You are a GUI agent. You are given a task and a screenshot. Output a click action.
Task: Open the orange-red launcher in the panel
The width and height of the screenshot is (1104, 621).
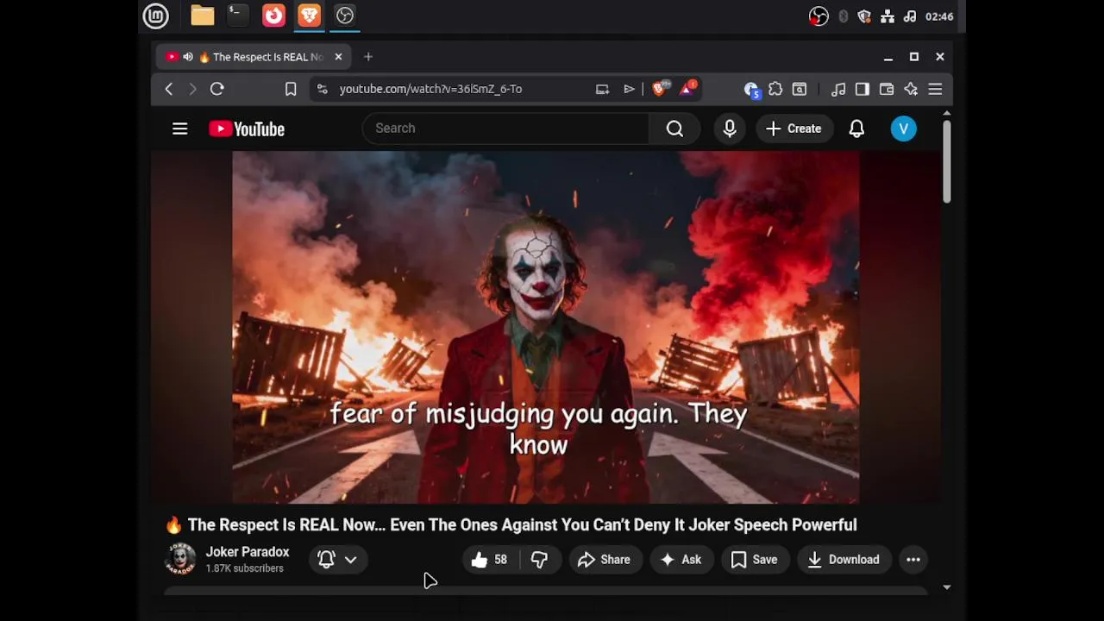coord(273,16)
